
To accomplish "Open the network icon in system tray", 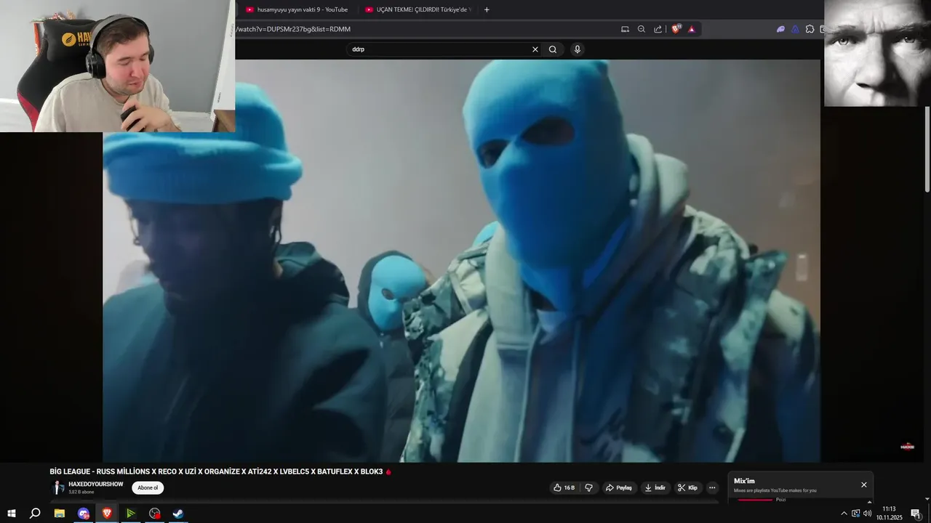I will [855, 514].
